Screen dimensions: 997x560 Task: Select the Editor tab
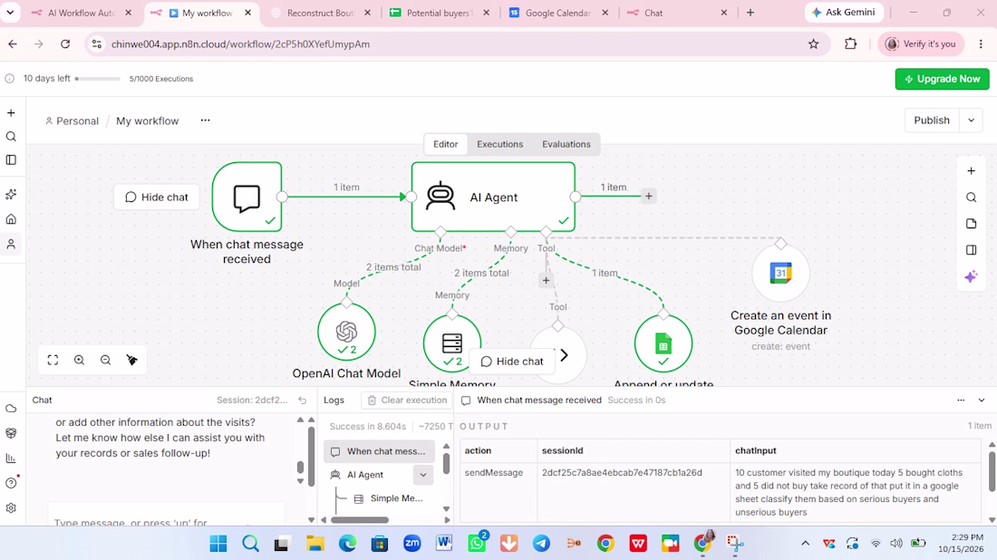(445, 144)
